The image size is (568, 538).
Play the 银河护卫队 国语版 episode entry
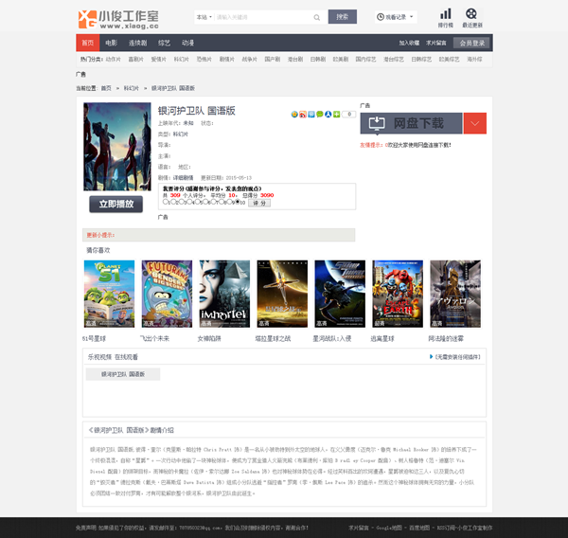(x=123, y=374)
